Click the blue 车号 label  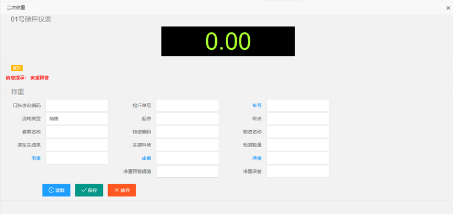pos(257,106)
